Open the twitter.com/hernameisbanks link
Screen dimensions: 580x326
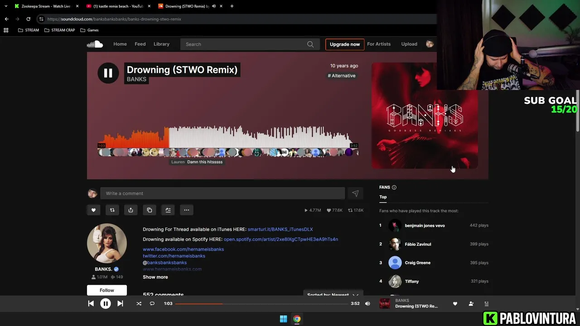174,256
